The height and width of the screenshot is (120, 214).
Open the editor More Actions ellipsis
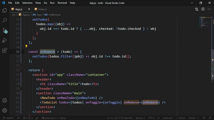pyautogui.click(x=209, y=9)
